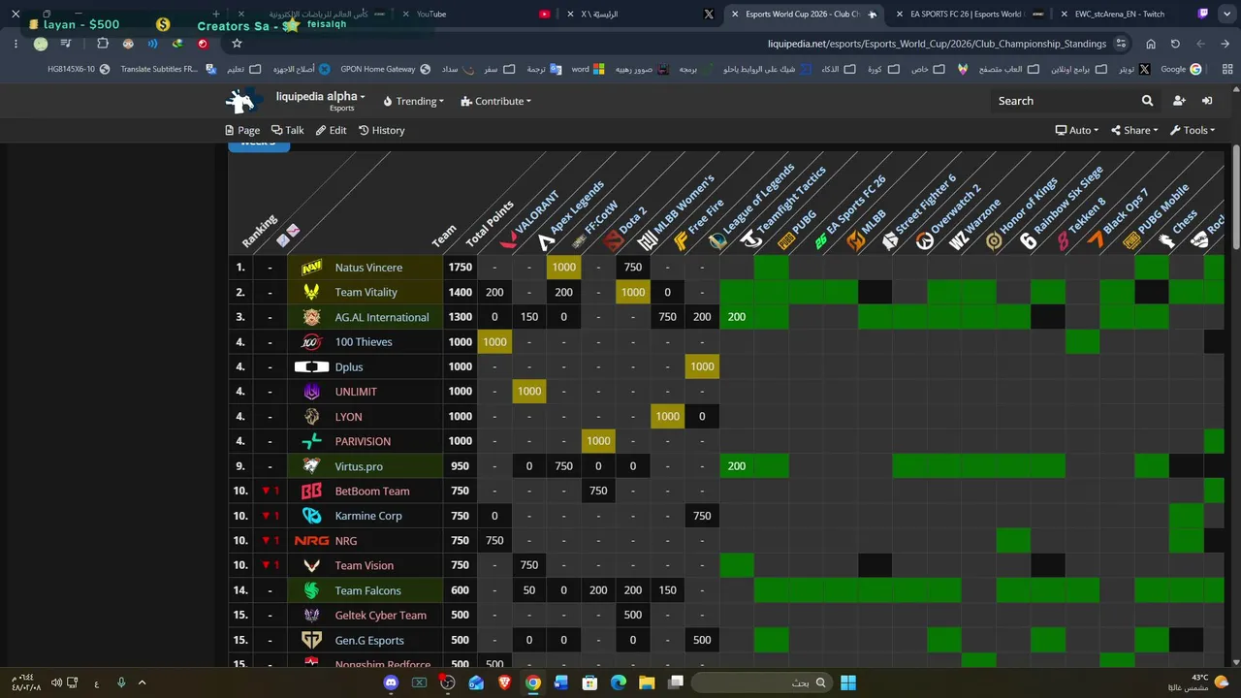Open Microsoft Edge from the taskbar

(619, 682)
